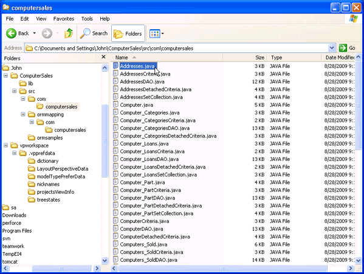The image size is (364, 274).
Task: Click the Computers_Sold.java file icon
Action: (115, 244)
